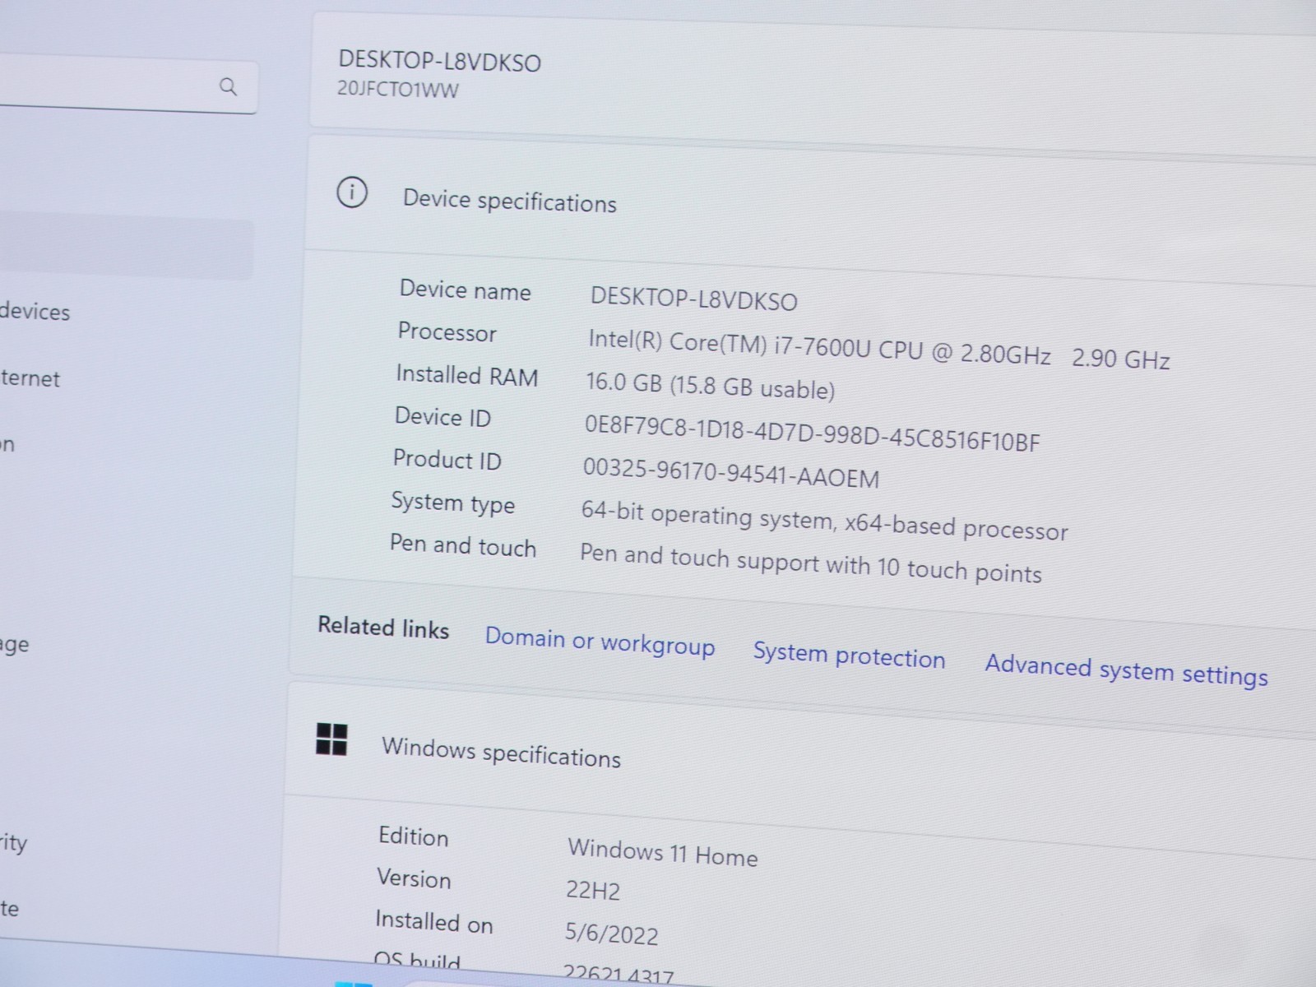1316x987 pixels.
Task: Click the "Pen and touch" label
Action: coord(463,545)
